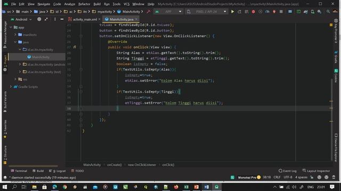Viewport: 341px width, 191px height.
Task: Collapse the java folder
Action: pyautogui.click(x=15, y=42)
